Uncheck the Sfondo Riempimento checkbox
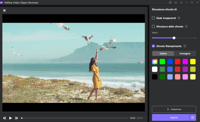Screen dimensions: 200x122 coord(153,46)
